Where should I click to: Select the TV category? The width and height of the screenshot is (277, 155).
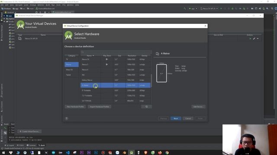pyautogui.click(x=71, y=59)
